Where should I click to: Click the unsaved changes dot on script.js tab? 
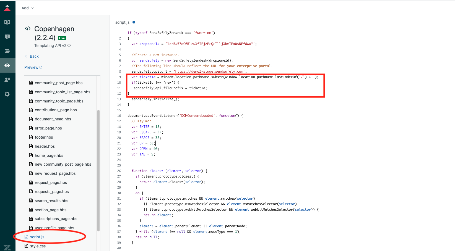tap(134, 22)
